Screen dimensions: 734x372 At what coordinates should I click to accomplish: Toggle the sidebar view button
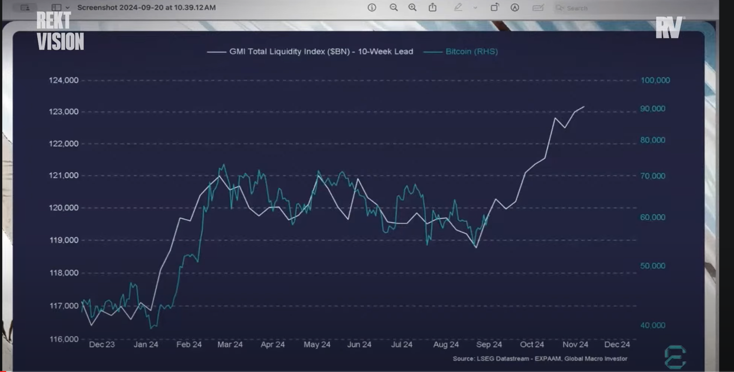tap(56, 7)
